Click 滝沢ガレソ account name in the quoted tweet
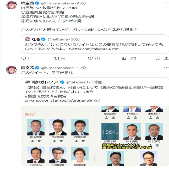The width and height of the screenshot is (169, 169). [x=42, y=82]
